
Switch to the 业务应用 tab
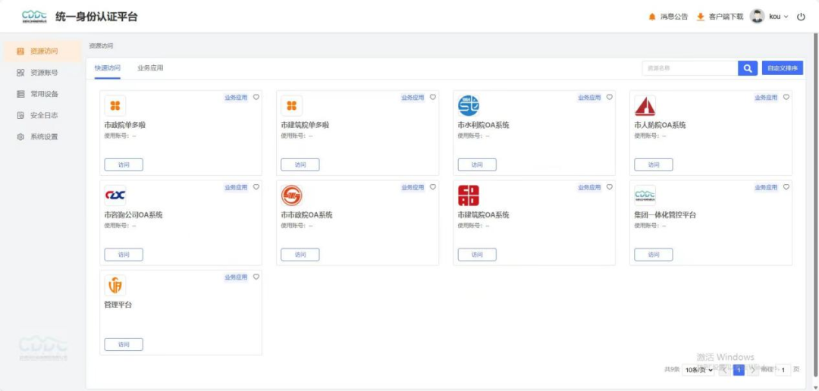(x=150, y=68)
